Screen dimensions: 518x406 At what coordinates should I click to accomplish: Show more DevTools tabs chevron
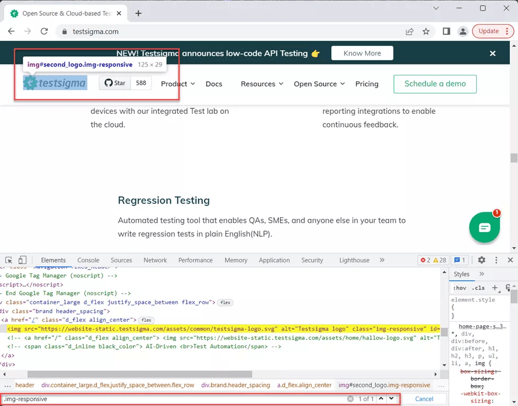(382, 260)
